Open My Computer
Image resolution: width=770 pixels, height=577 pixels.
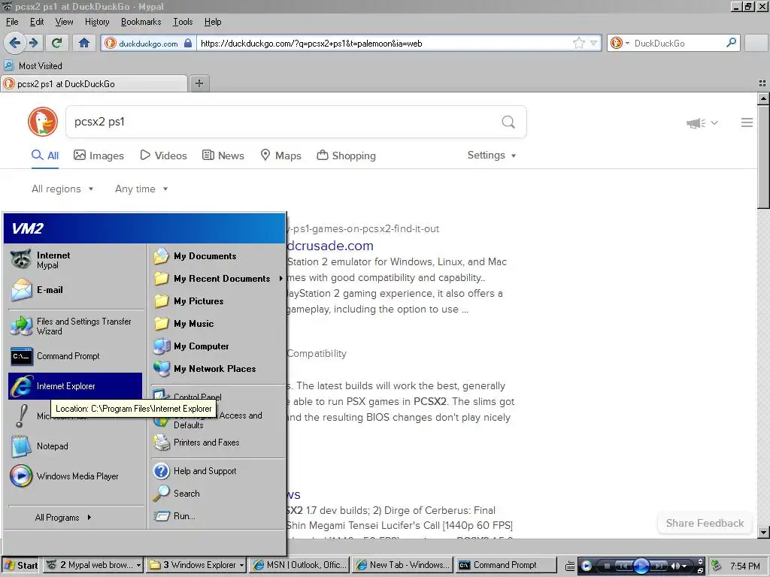(217, 346)
